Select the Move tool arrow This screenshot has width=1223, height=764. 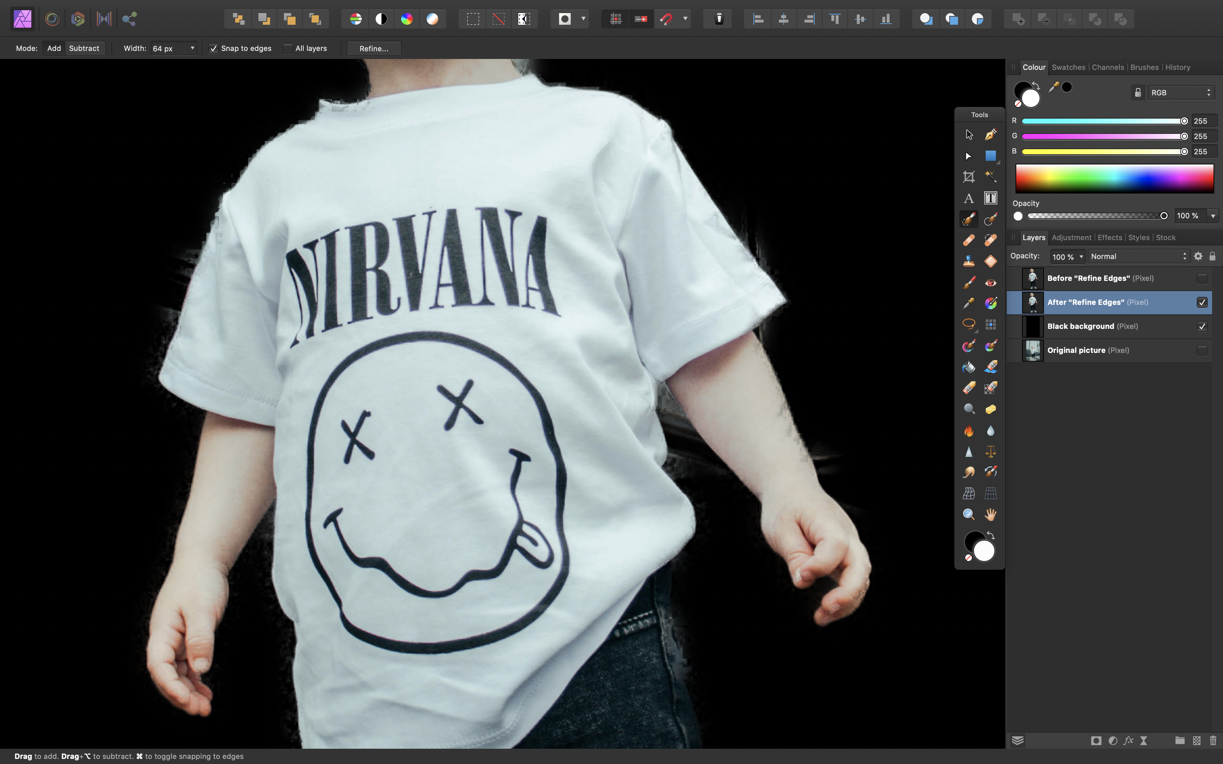point(969,134)
